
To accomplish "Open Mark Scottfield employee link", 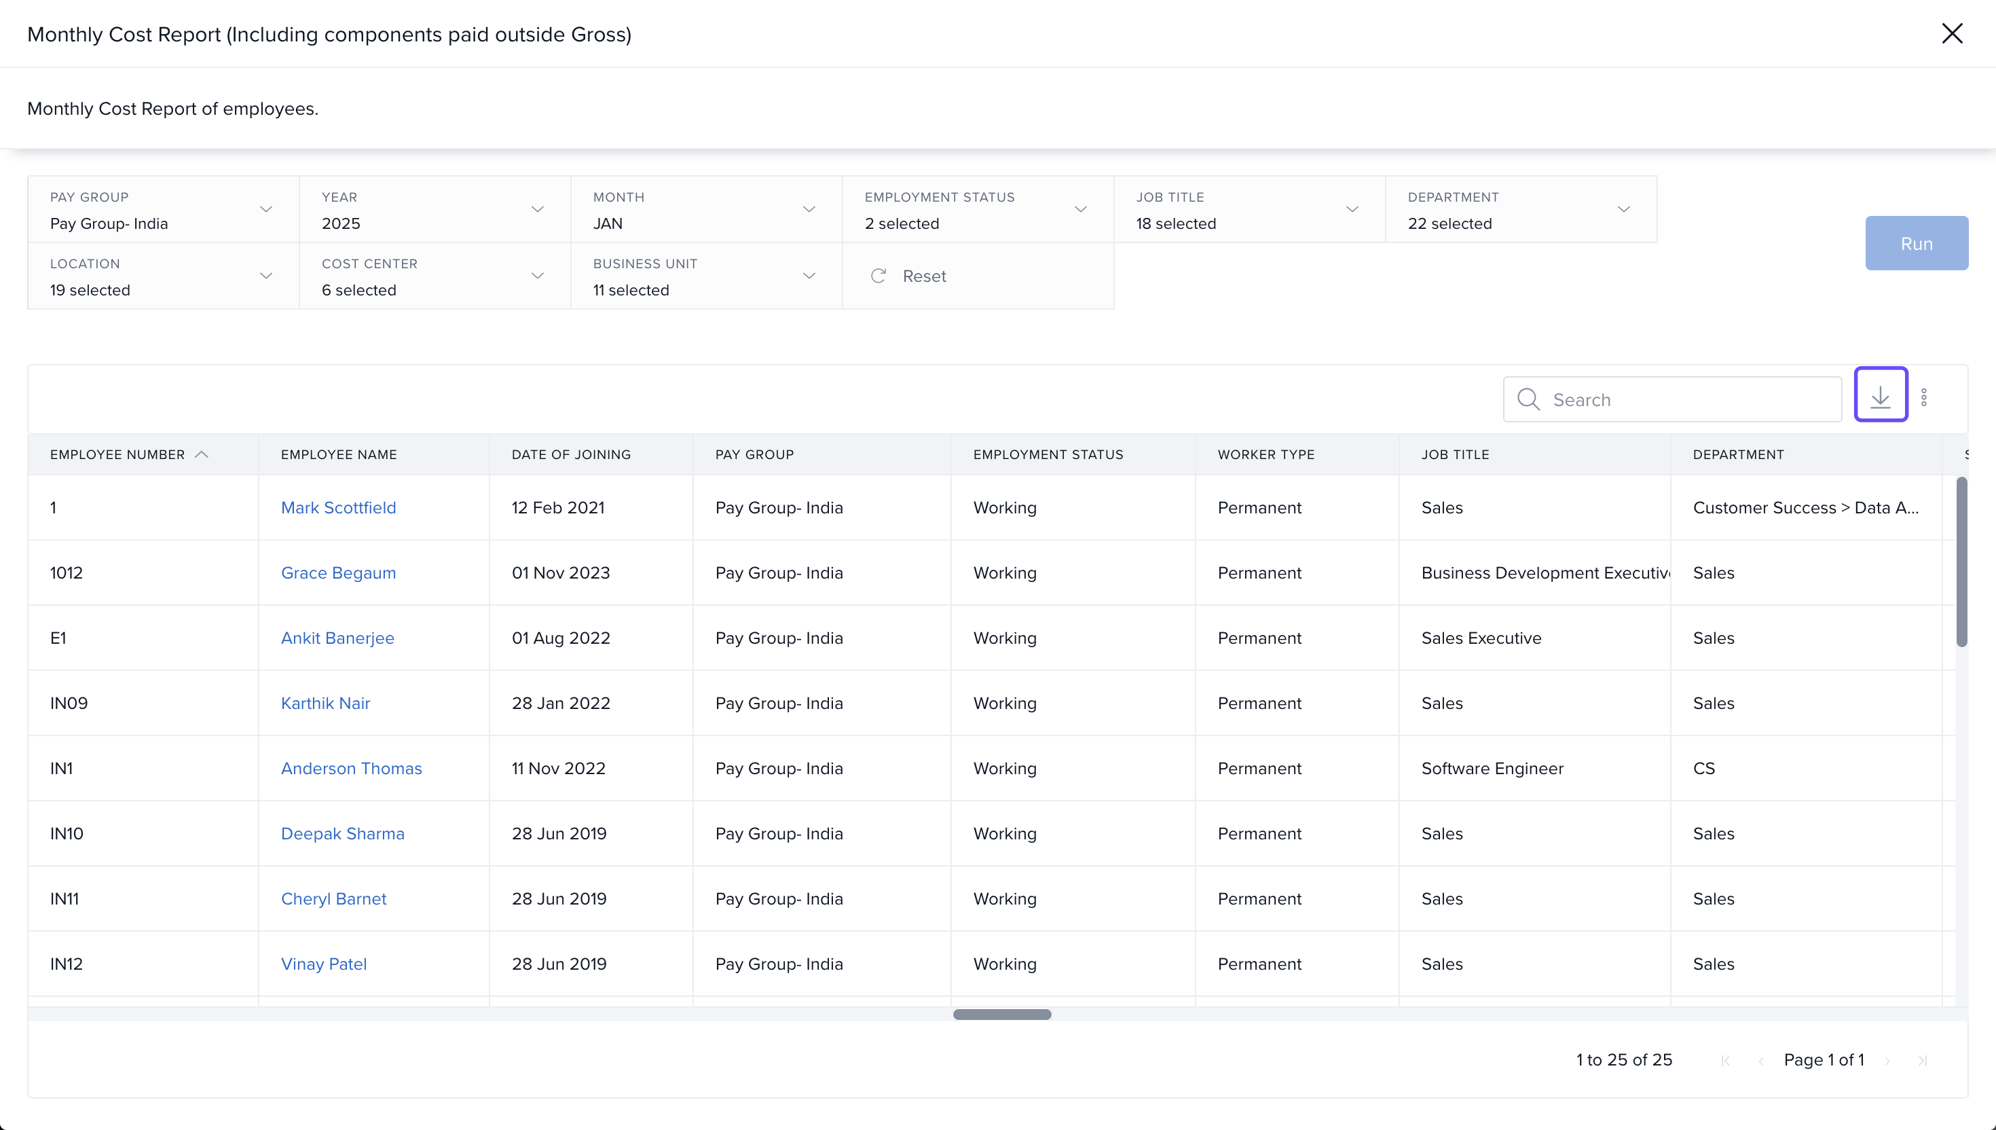I will 338,507.
